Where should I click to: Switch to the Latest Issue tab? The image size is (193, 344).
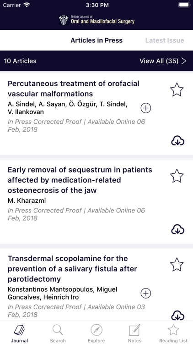click(x=165, y=40)
